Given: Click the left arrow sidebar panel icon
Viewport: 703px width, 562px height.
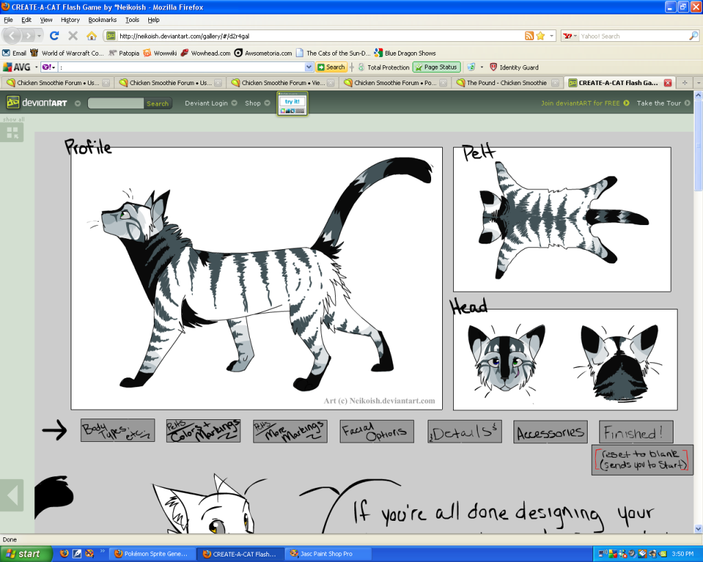Looking at the screenshot, I should 12,495.
